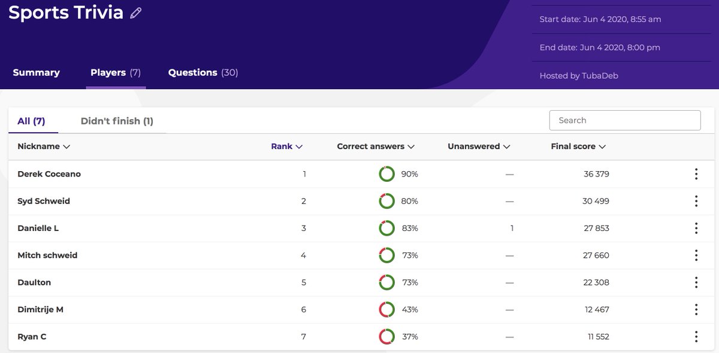
Task: Open options menu for Ryan C
Action: click(696, 337)
